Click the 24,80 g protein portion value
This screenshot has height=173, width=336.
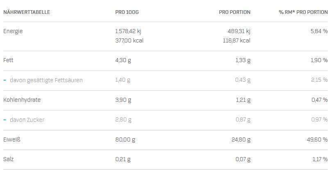pos(241,139)
